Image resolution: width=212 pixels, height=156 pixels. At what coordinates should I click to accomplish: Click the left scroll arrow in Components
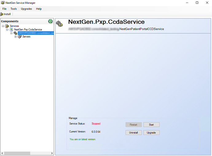pyautogui.click(x=2, y=153)
